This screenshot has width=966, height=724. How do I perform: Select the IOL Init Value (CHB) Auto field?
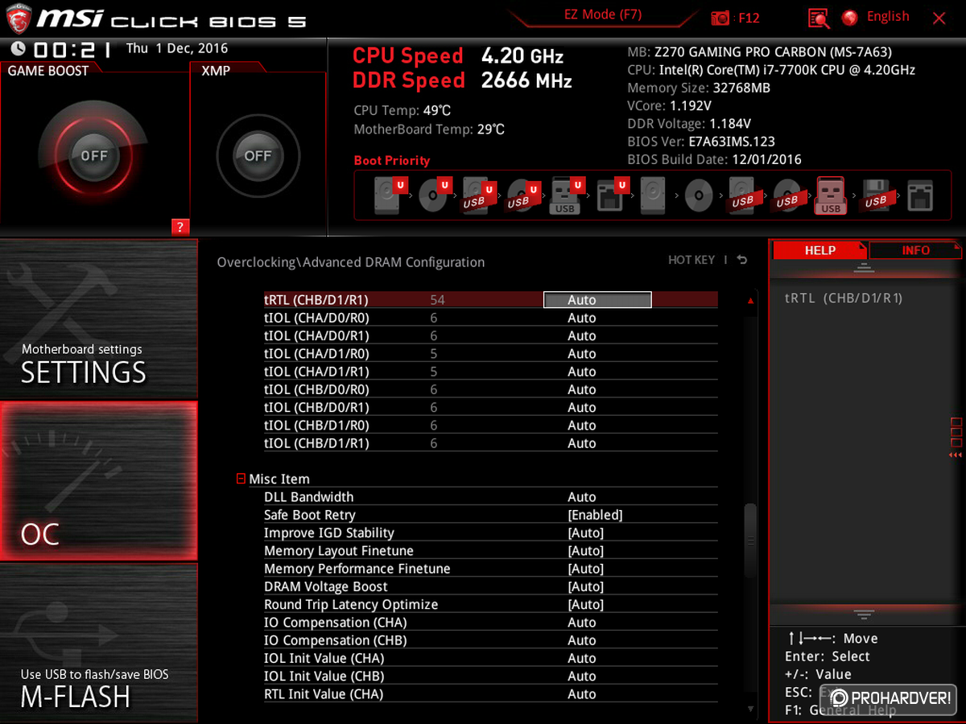(x=581, y=676)
